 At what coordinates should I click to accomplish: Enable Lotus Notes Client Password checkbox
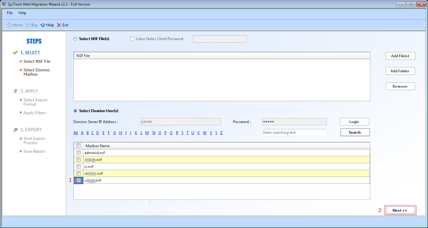click(132, 39)
